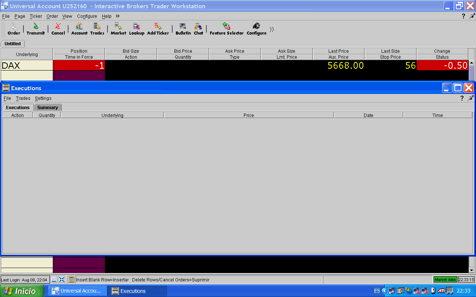Open the Ticker menu

[x=36, y=16]
